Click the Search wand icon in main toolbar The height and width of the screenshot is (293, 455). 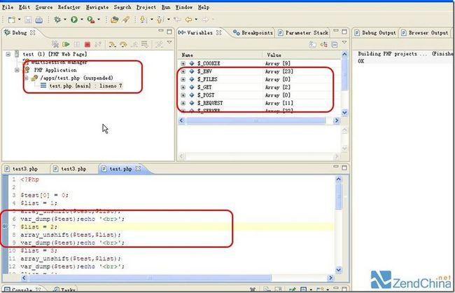[x=126, y=20]
